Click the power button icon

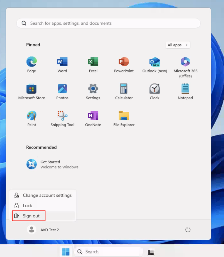pyautogui.click(x=188, y=230)
